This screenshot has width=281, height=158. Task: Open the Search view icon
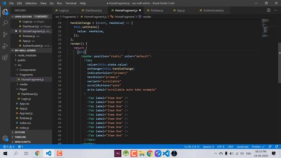click(5, 23)
